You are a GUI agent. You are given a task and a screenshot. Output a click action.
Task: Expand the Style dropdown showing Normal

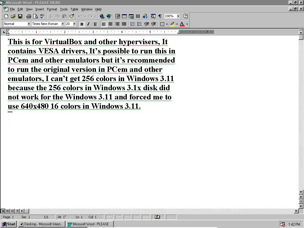[x=29, y=24]
